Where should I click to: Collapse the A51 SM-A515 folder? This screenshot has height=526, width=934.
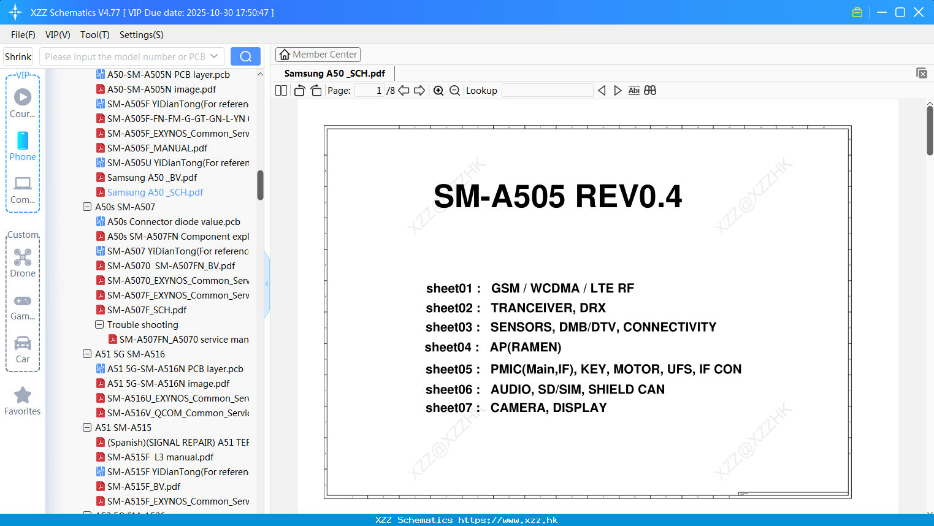(x=87, y=428)
